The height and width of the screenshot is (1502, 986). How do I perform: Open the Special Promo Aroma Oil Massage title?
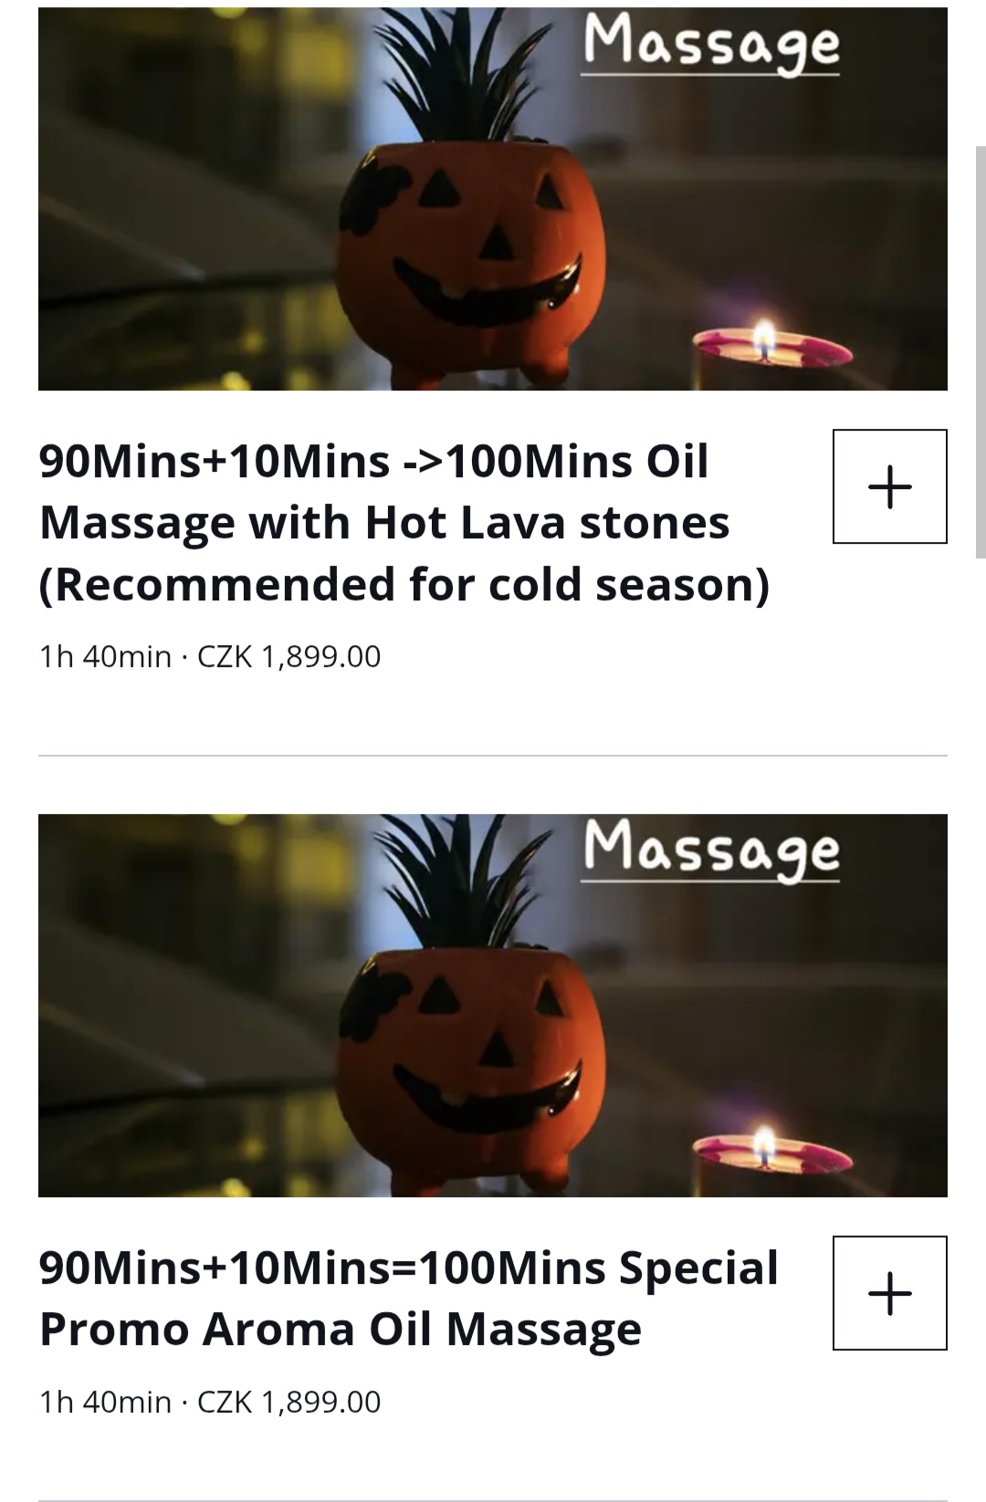coord(409,1298)
